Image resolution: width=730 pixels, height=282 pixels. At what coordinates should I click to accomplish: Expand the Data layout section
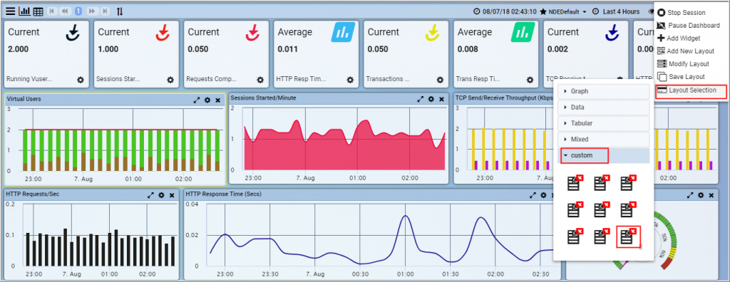coord(603,108)
